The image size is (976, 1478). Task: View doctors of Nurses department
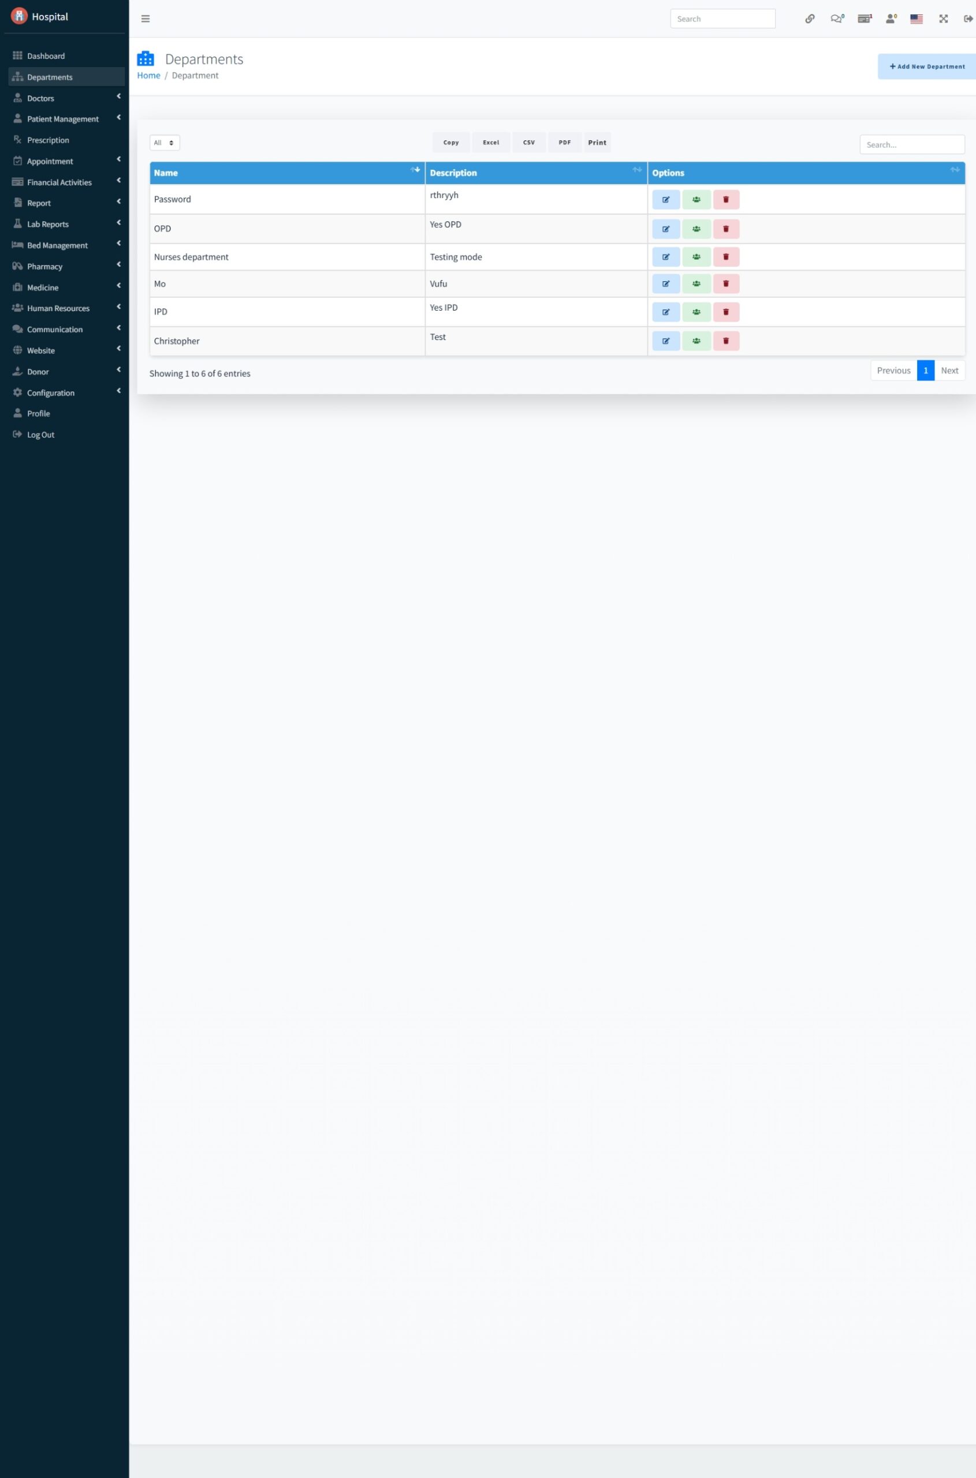[696, 257]
